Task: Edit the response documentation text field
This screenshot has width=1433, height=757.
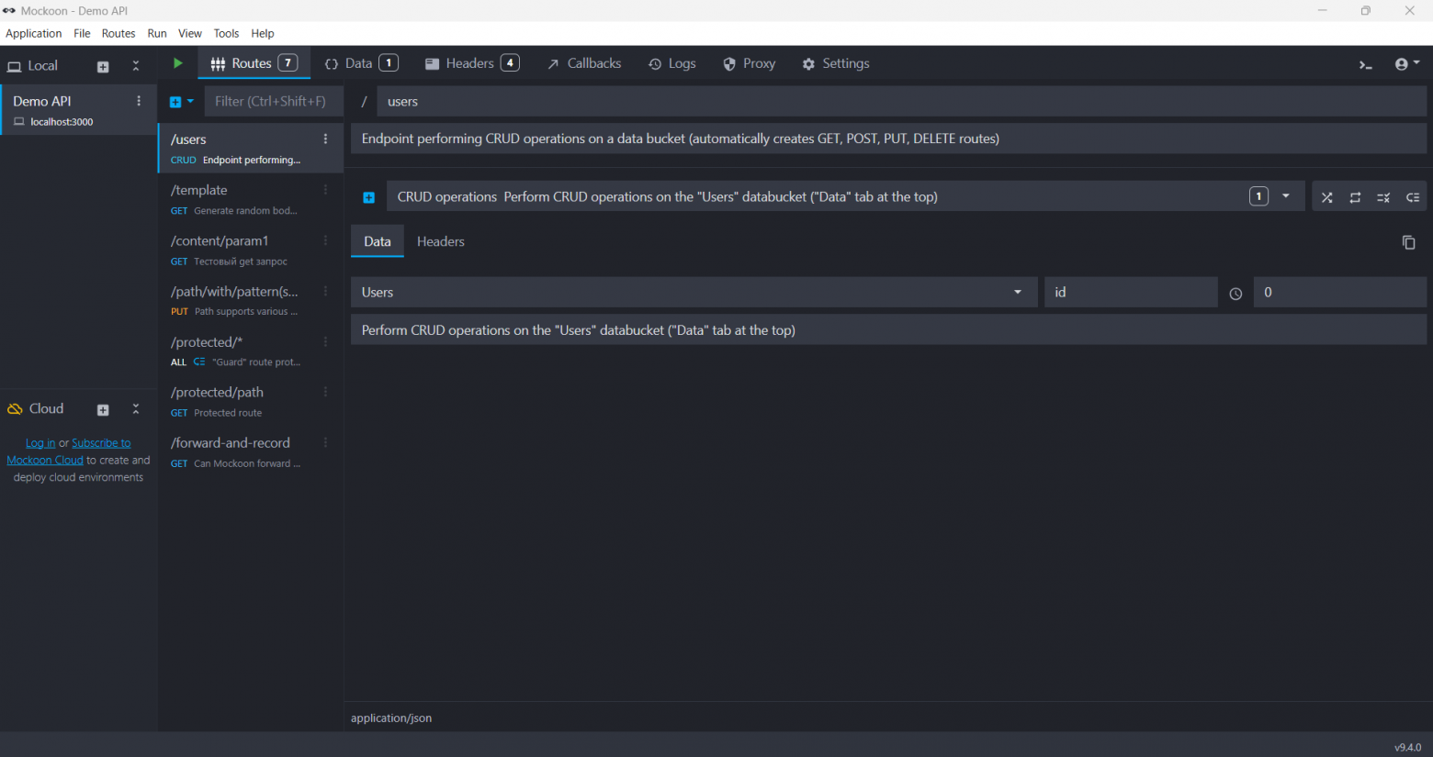Action: pos(888,329)
